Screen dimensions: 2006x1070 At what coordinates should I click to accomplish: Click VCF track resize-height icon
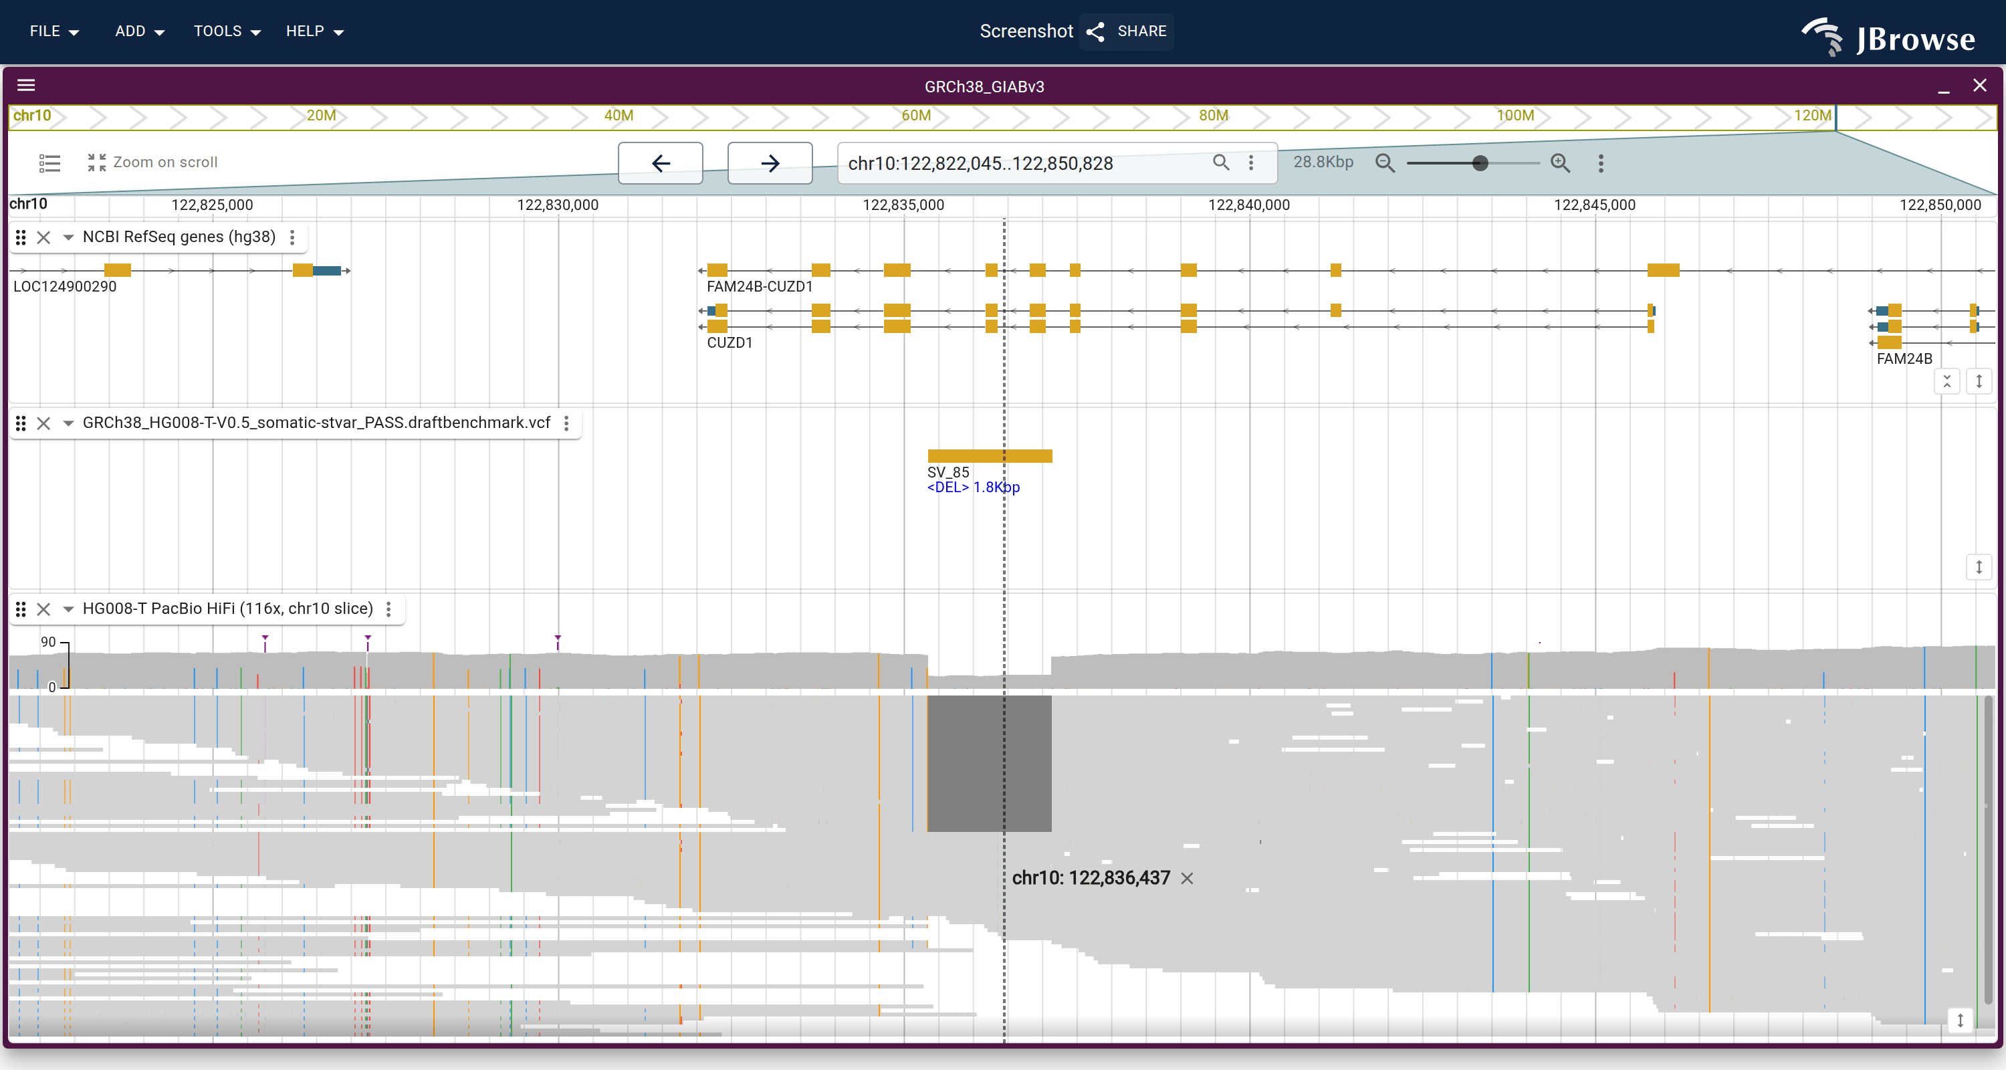(1979, 567)
